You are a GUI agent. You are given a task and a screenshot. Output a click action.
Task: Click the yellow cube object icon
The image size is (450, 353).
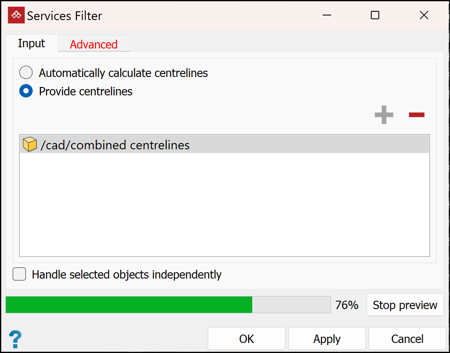(30, 145)
